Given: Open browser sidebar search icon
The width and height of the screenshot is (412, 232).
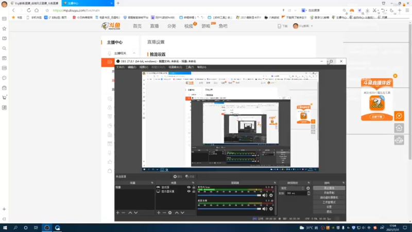Looking at the screenshot, I should (x=4, y=48).
